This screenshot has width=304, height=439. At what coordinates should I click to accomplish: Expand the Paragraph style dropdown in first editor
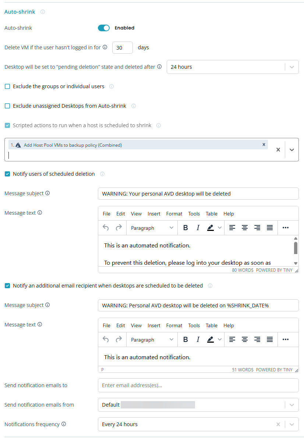(x=152, y=228)
